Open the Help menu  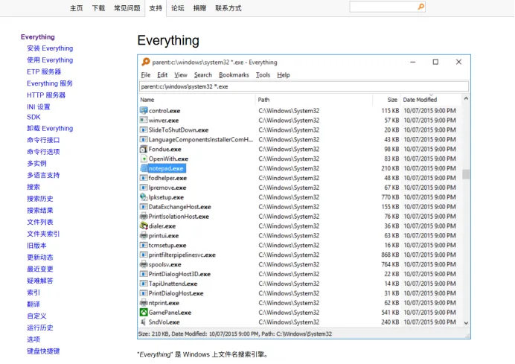[284, 75]
